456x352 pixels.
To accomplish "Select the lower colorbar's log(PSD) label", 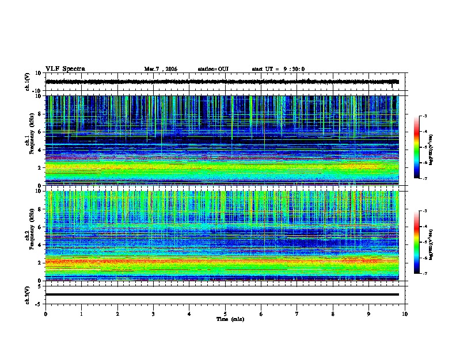I will tap(431, 244).
